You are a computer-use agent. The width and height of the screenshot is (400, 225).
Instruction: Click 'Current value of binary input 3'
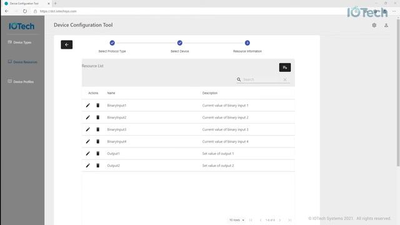coord(225,129)
